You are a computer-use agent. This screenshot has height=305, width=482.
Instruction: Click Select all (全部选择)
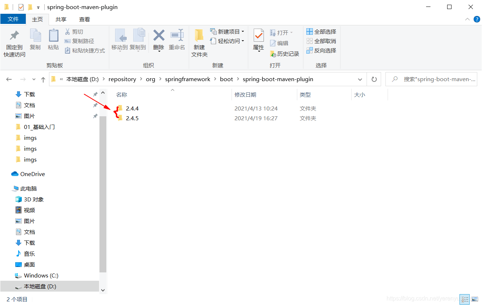coord(321,32)
